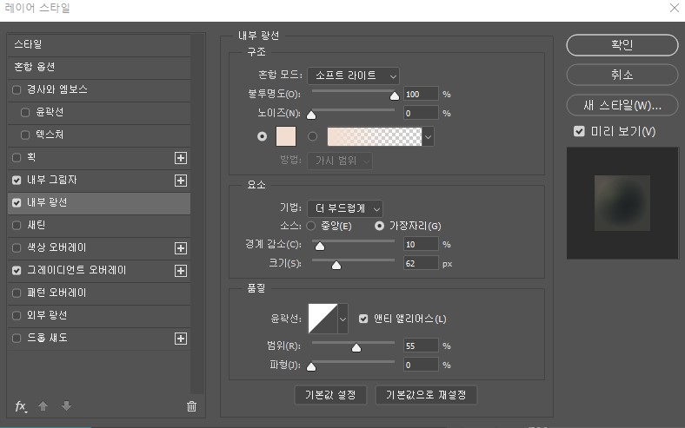The image size is (685, 428).
Task: Close the 레이어 스타일 dialog
Action: 674,8
